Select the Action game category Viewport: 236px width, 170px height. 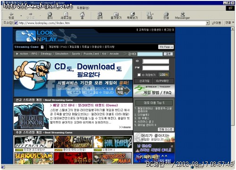(x=24, y=54)
